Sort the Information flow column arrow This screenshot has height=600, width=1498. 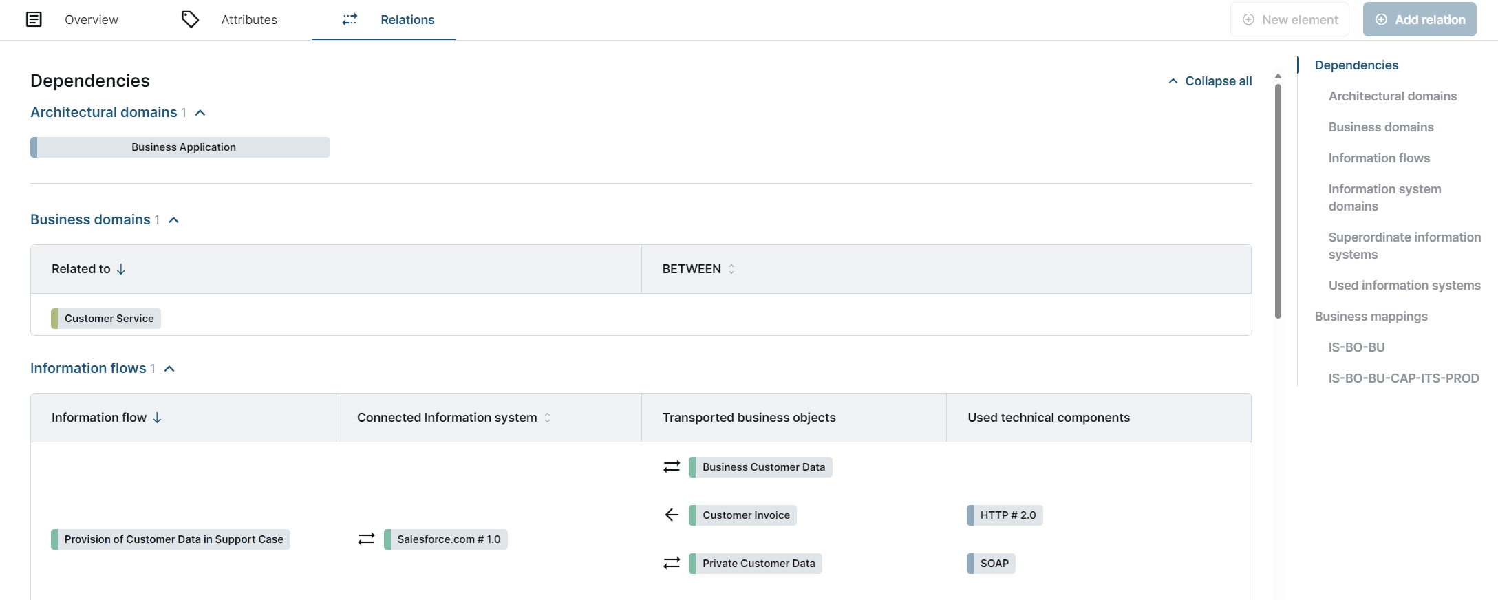pos(158,418)
